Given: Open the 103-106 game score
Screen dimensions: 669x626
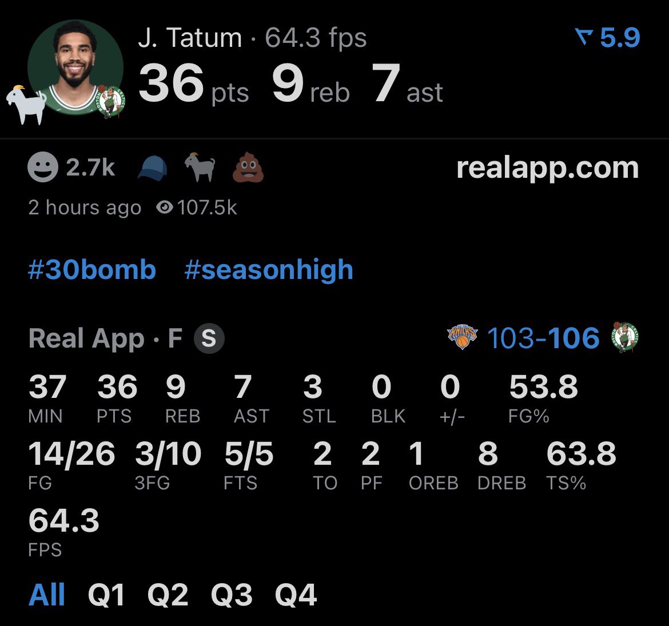Looking at the screenshot, I should pyautogui.click(x=543, y=338).
